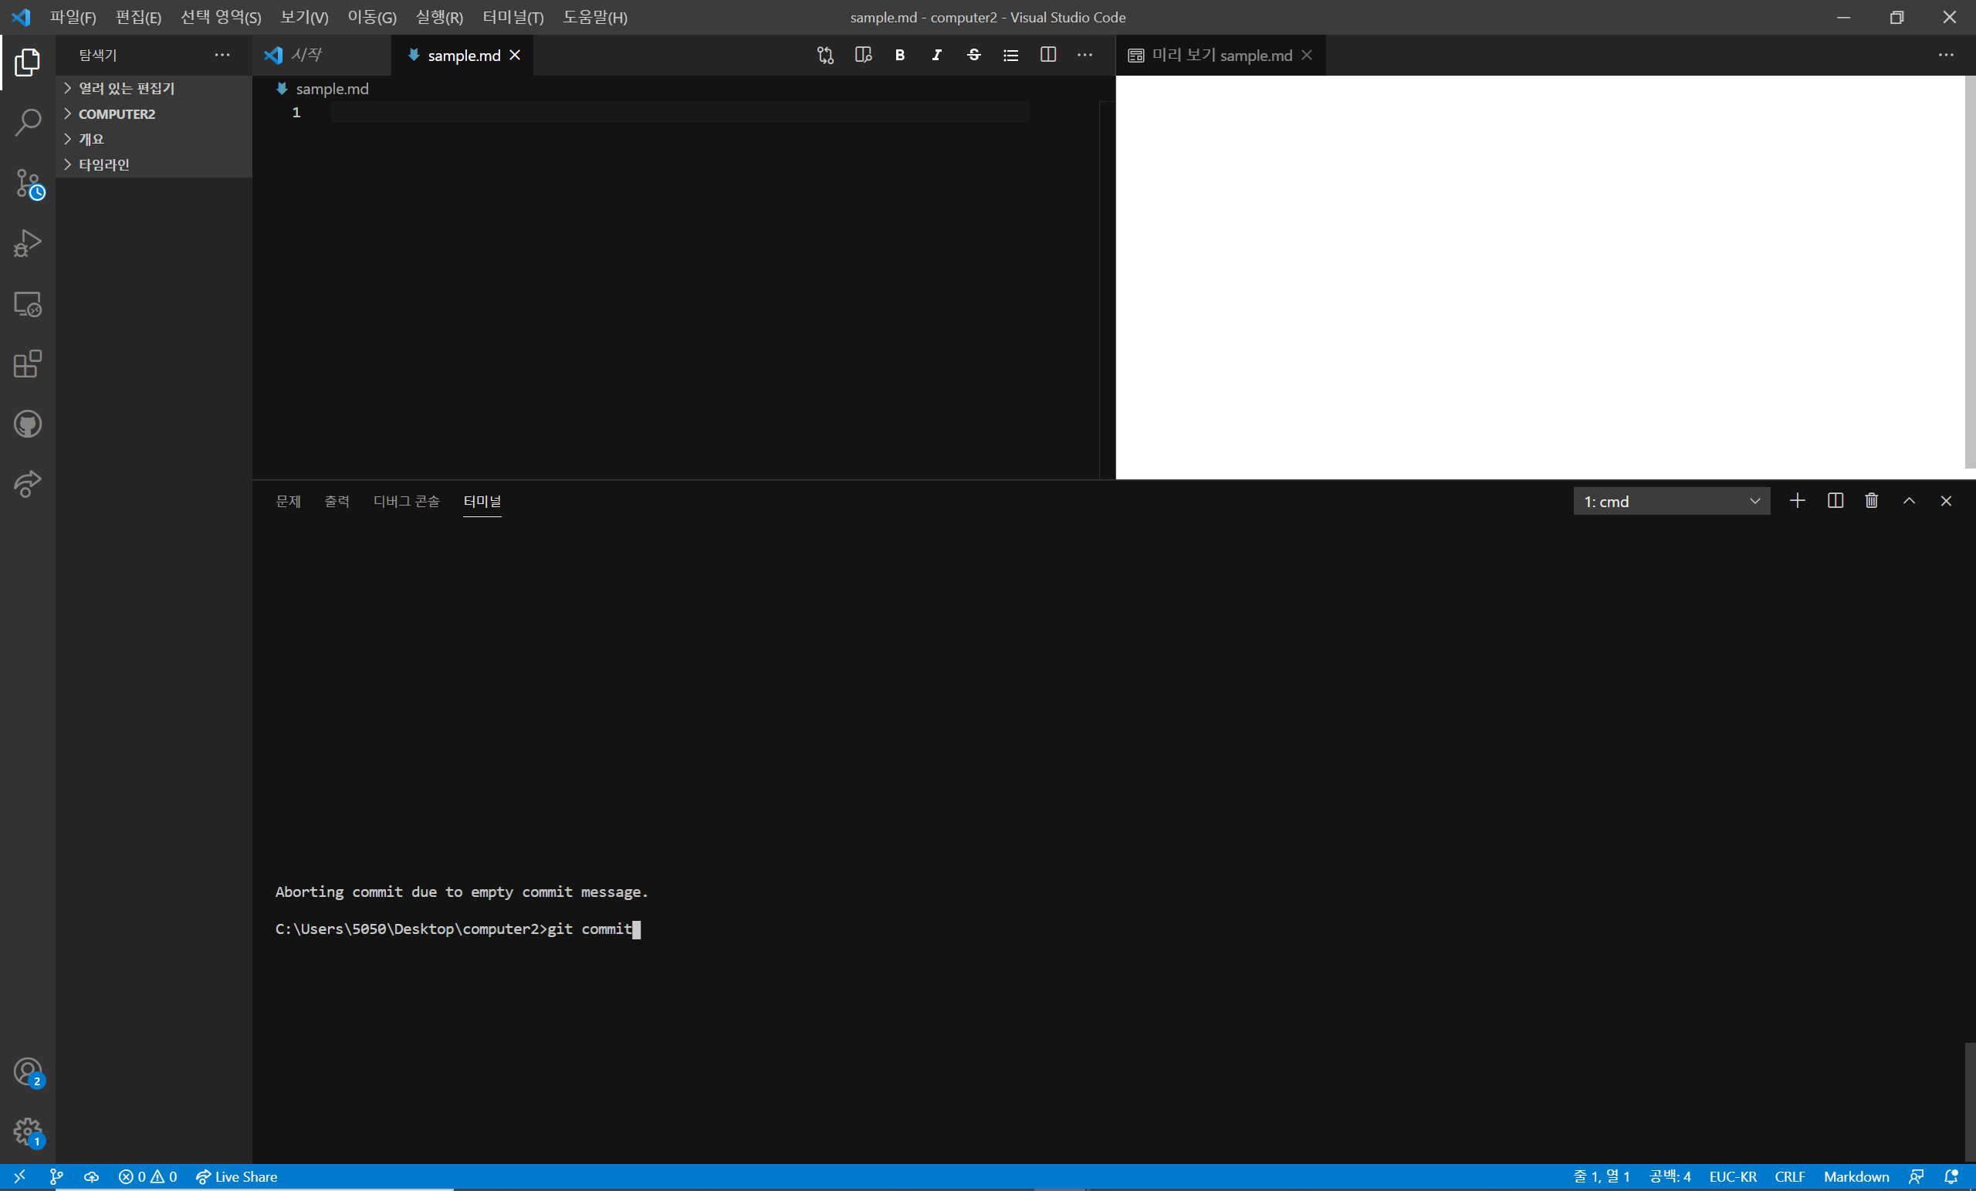Expand the COMPUTER2 folder section

pos(154,114)
